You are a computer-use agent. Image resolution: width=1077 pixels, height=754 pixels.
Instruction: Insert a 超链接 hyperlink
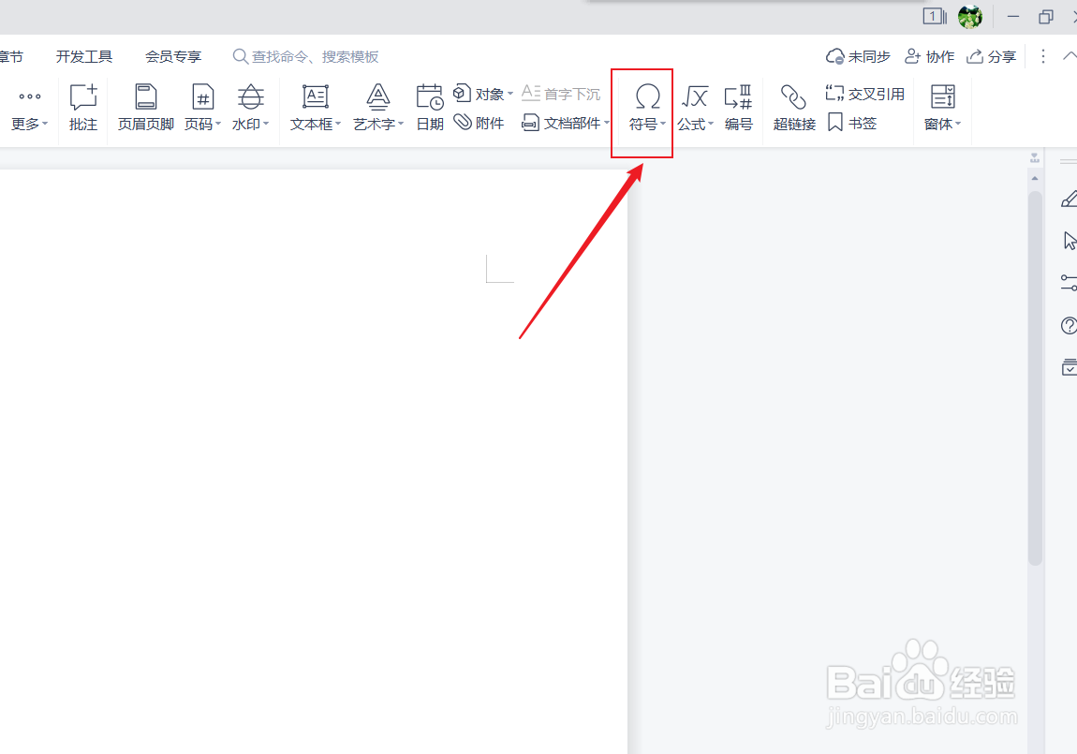tap(794, 107)
